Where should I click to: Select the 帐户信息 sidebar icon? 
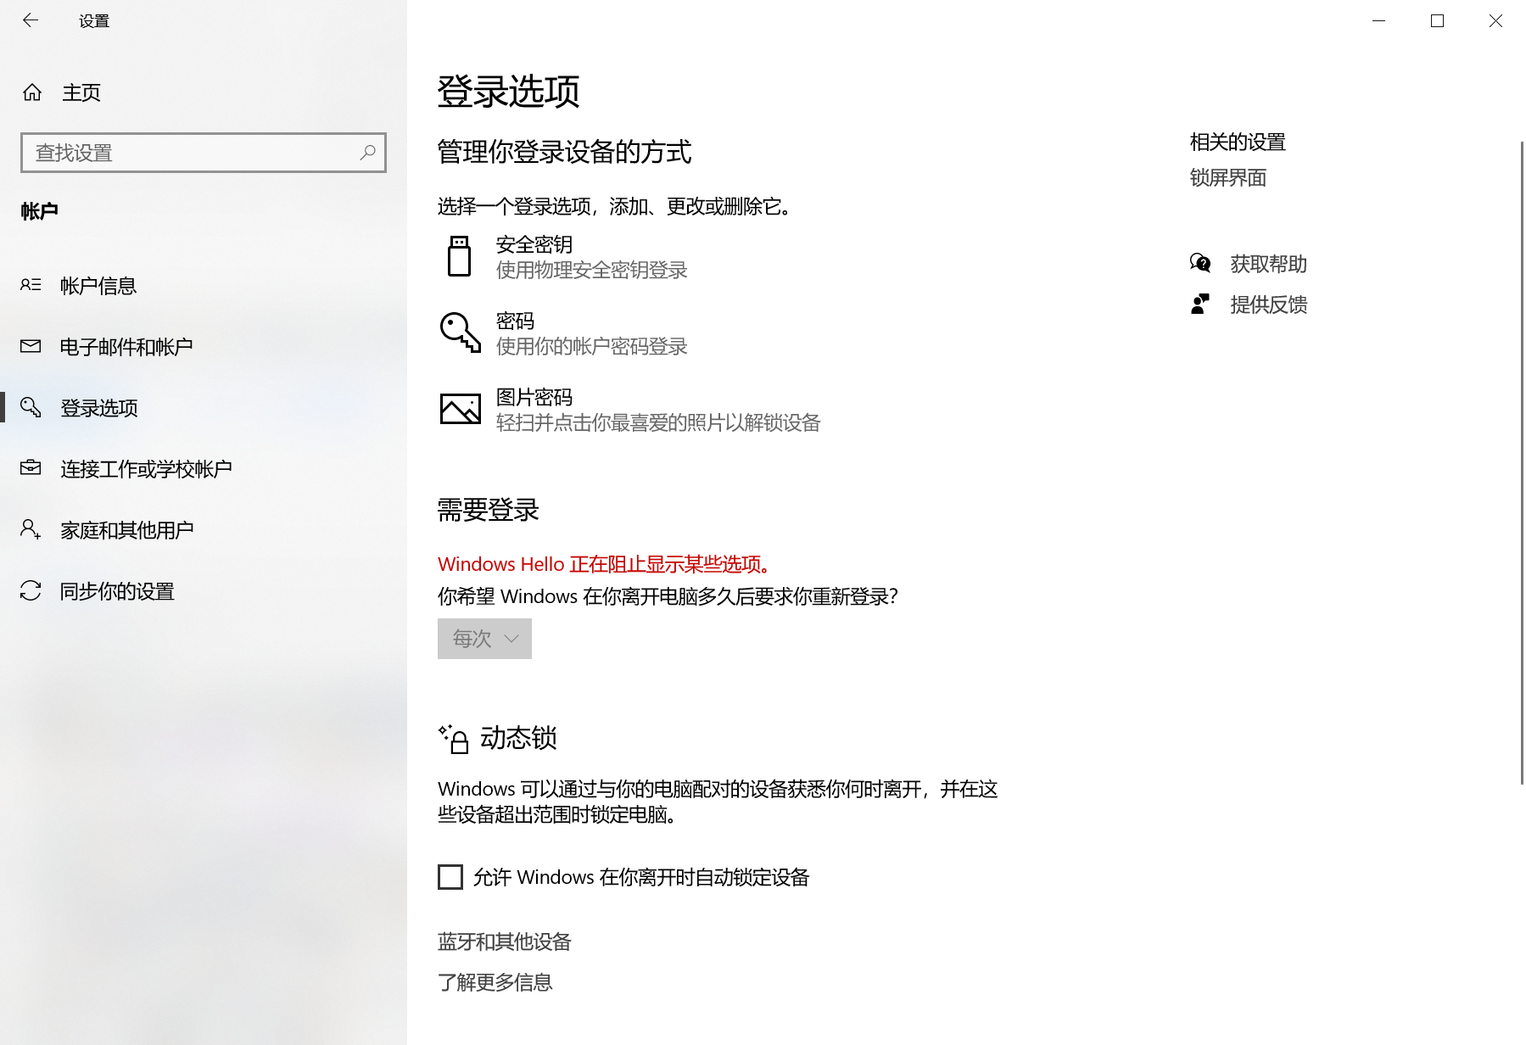[31, 285]
